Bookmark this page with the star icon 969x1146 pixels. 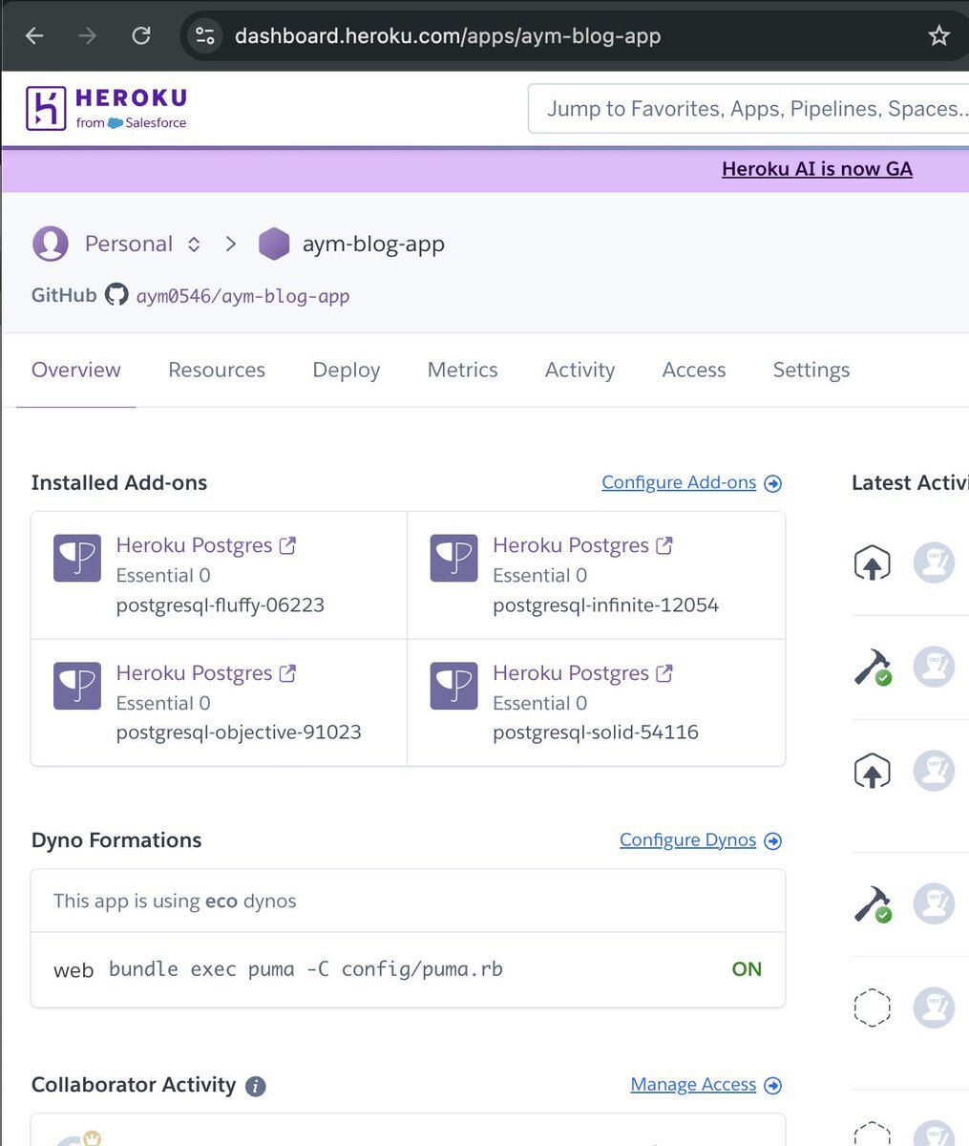point(939,36)
